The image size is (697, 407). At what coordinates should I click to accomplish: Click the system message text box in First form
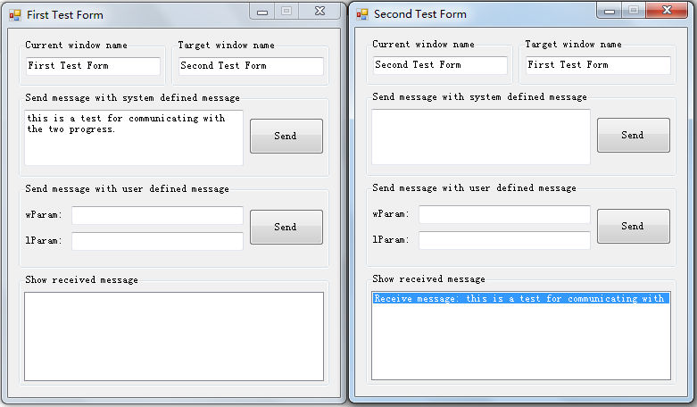[x=134, y=137]
